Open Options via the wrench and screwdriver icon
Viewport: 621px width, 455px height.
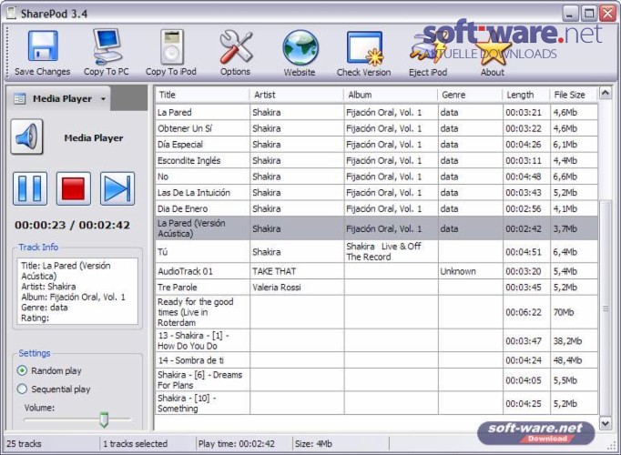[x=236, y=47]
